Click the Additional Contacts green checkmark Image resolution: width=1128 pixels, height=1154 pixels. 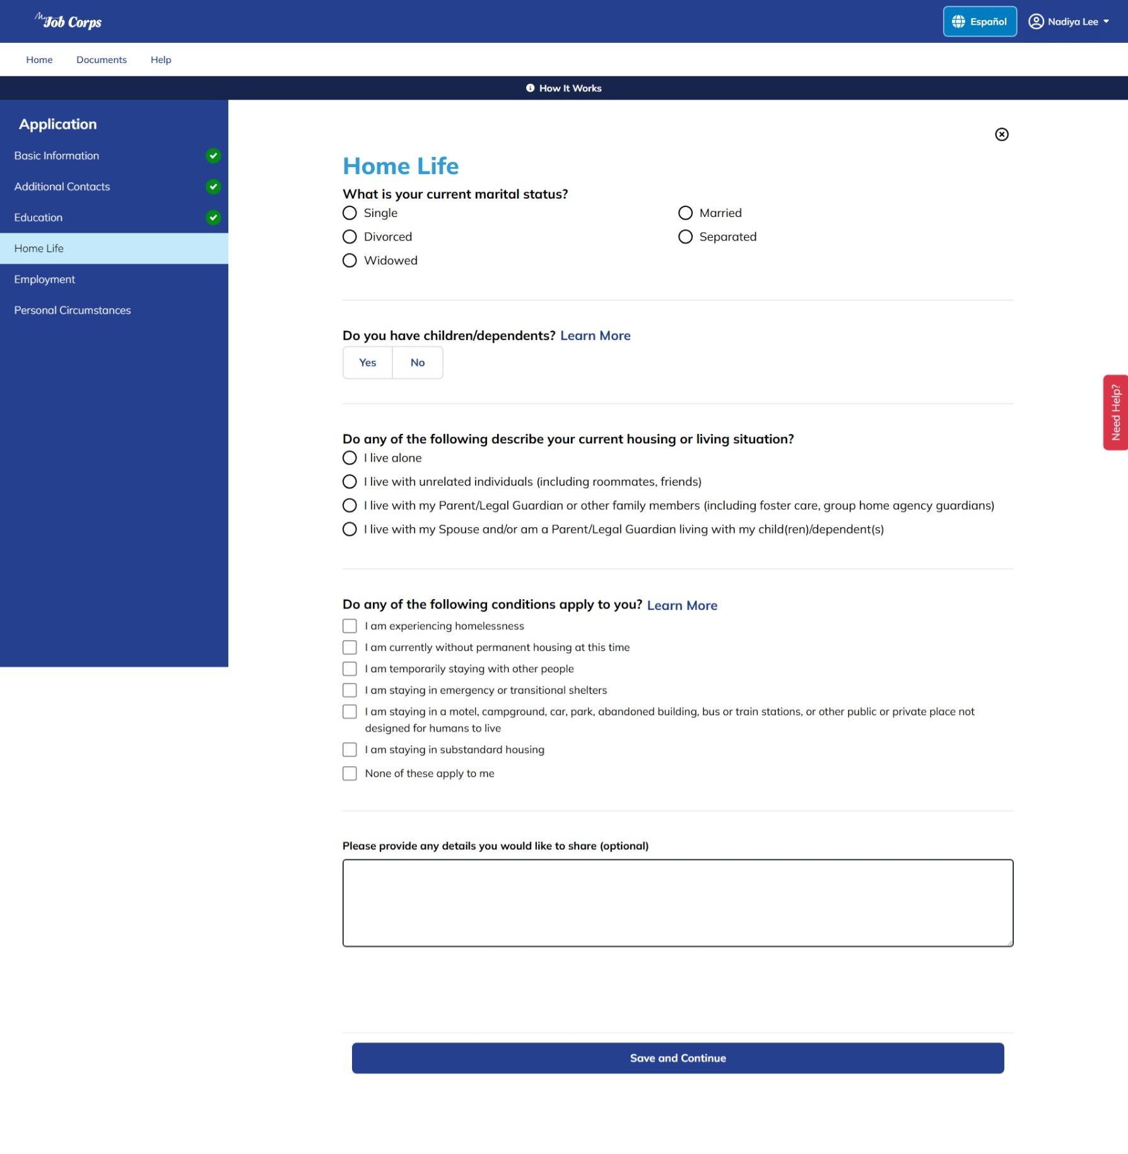213,187
